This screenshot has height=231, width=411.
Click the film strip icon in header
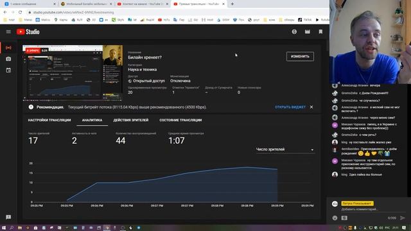308,31
